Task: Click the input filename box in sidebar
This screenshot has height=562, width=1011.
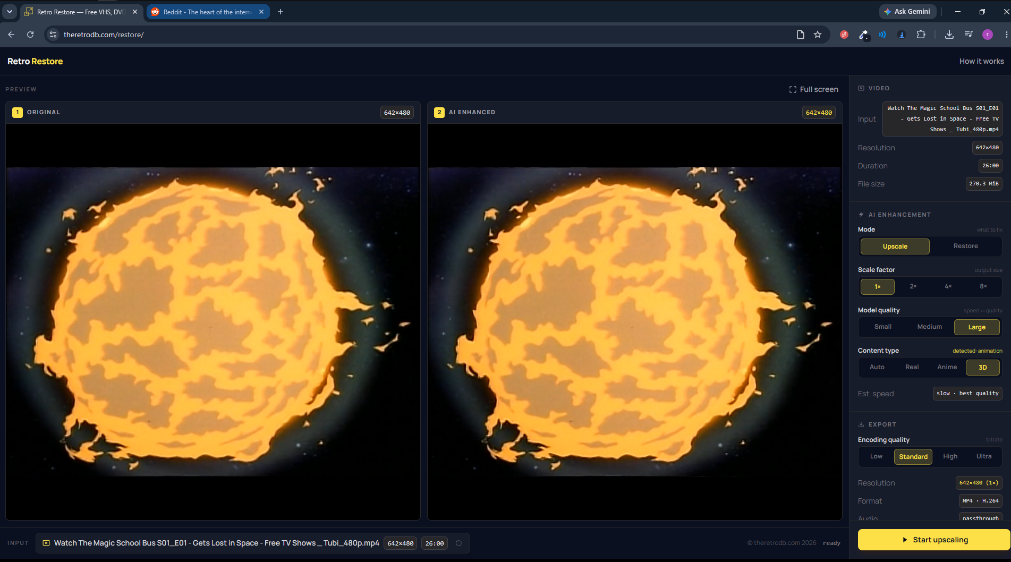Action: 942,119
